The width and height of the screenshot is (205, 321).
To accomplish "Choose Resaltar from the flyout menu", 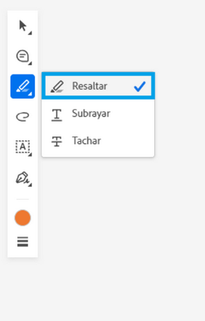I will click(98, 86).
